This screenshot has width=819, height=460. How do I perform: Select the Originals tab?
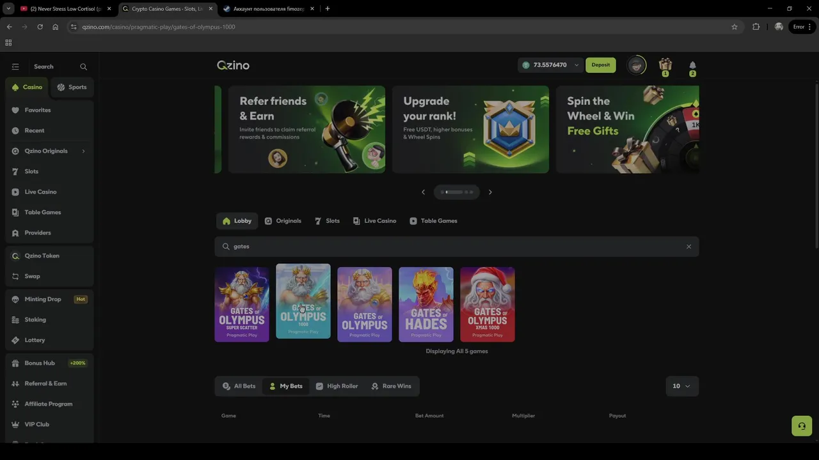[283, 221]
